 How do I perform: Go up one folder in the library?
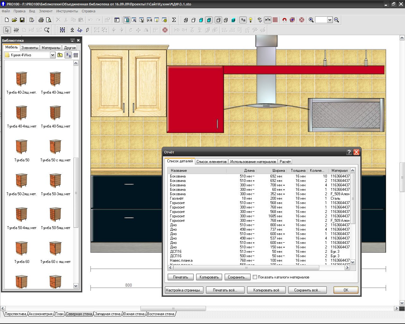[60, 55]
